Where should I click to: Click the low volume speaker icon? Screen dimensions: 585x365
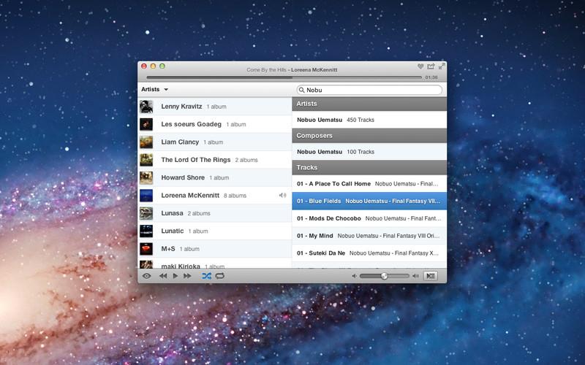point(354,276)
